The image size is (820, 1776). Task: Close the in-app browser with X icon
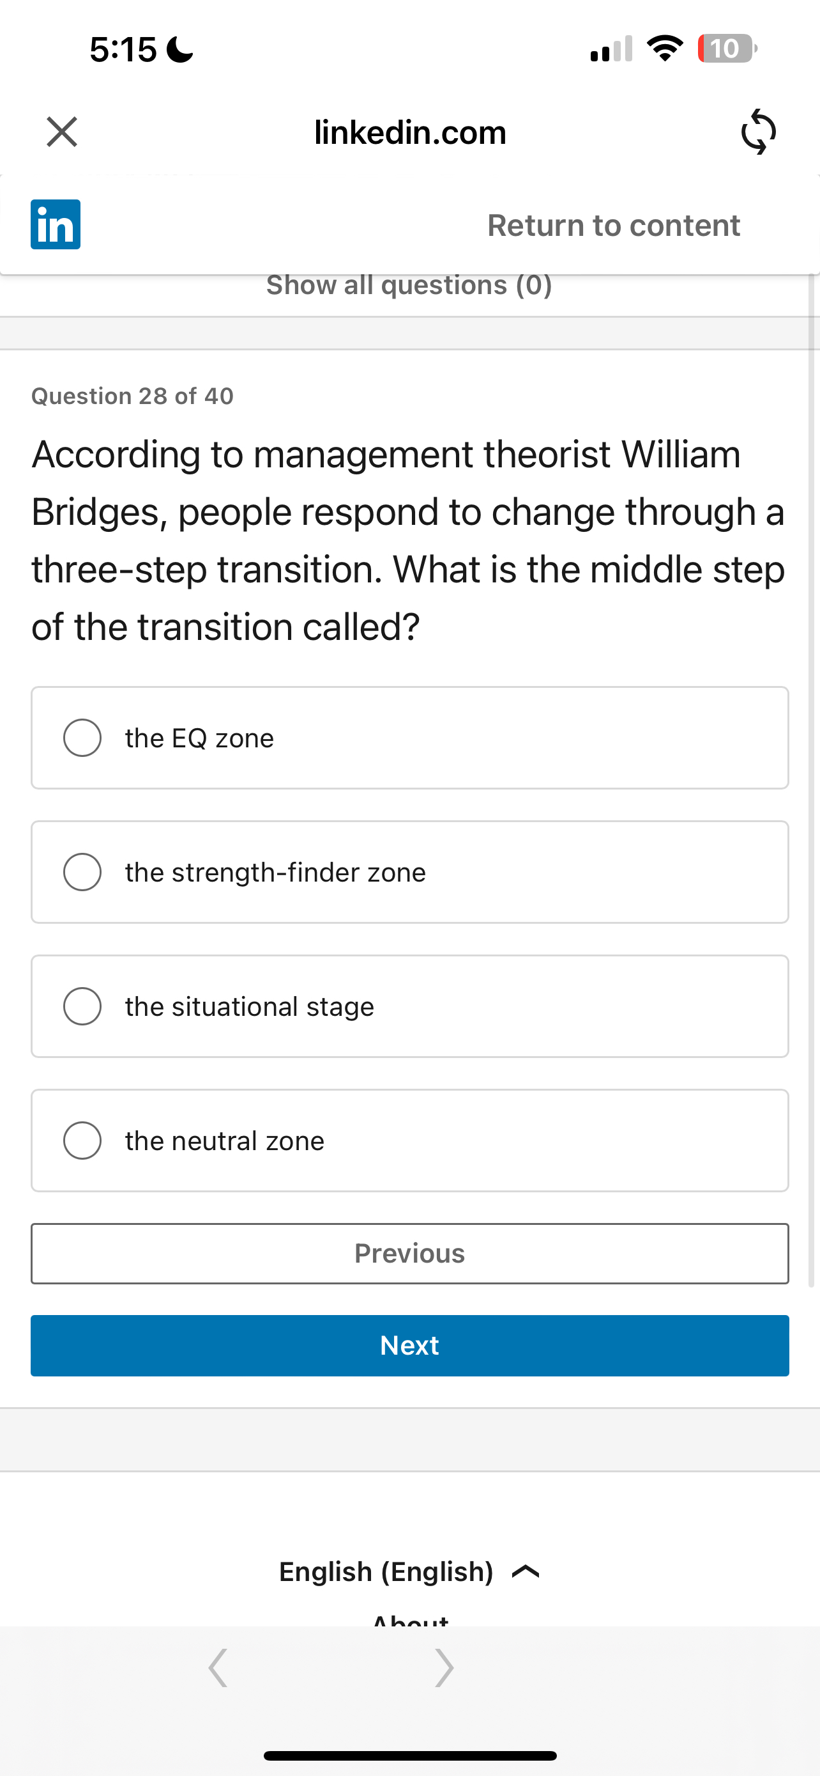tap(62, 132)
